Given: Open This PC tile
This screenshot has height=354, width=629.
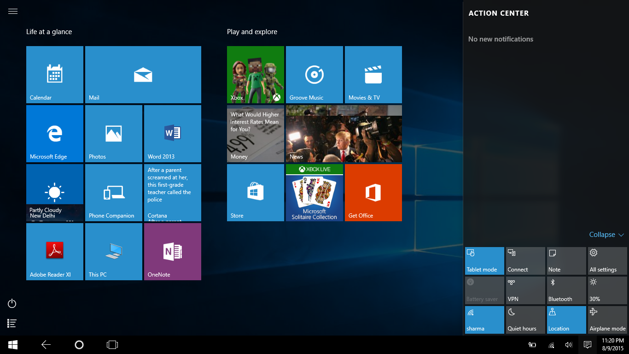Looking at the screenshot, I should (114, 252).
